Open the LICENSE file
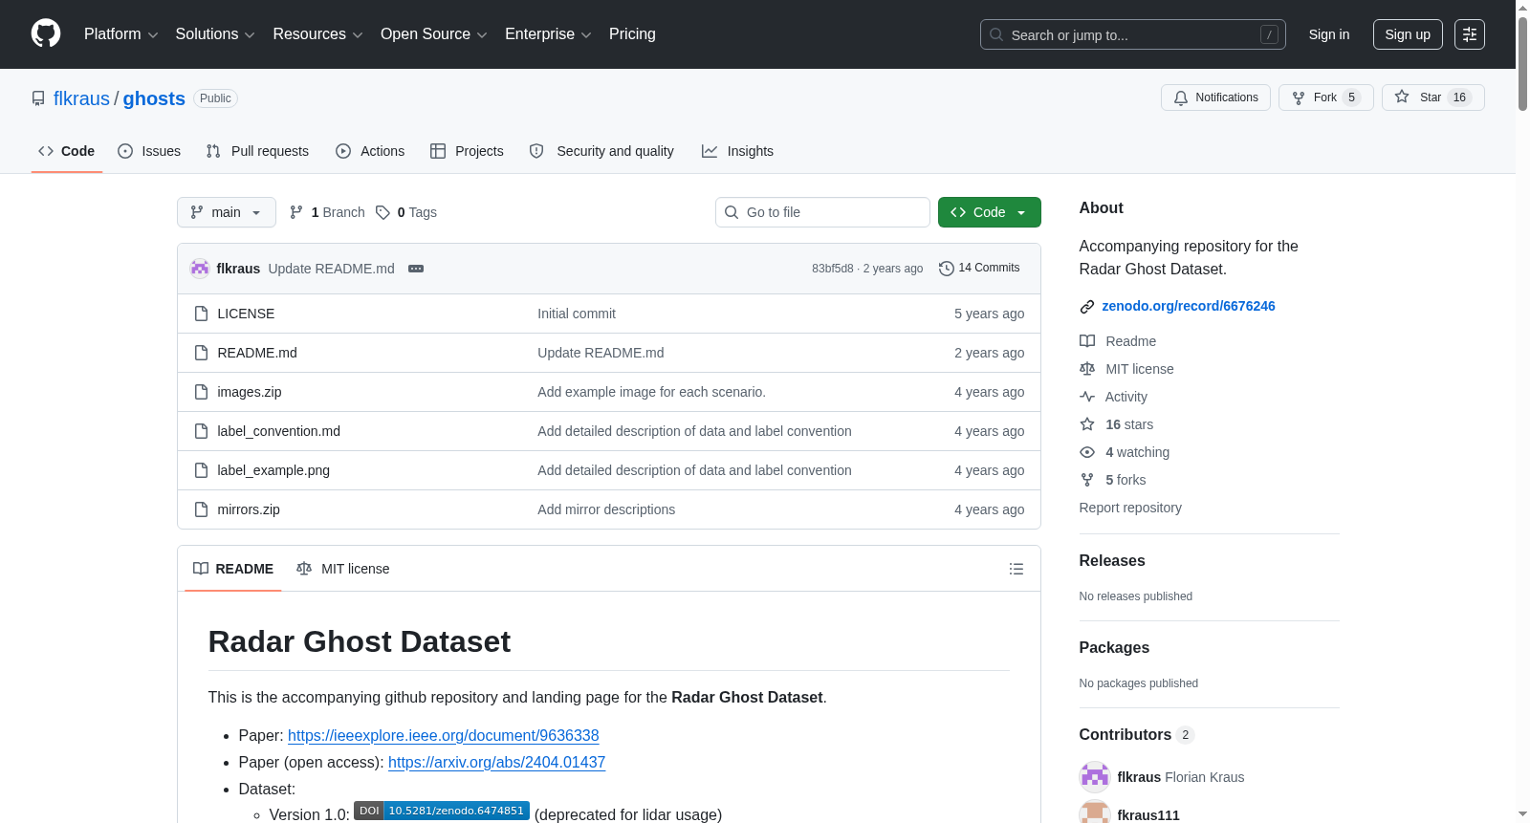This screenshot has height=823, width=1530. [x=246, y=314]
